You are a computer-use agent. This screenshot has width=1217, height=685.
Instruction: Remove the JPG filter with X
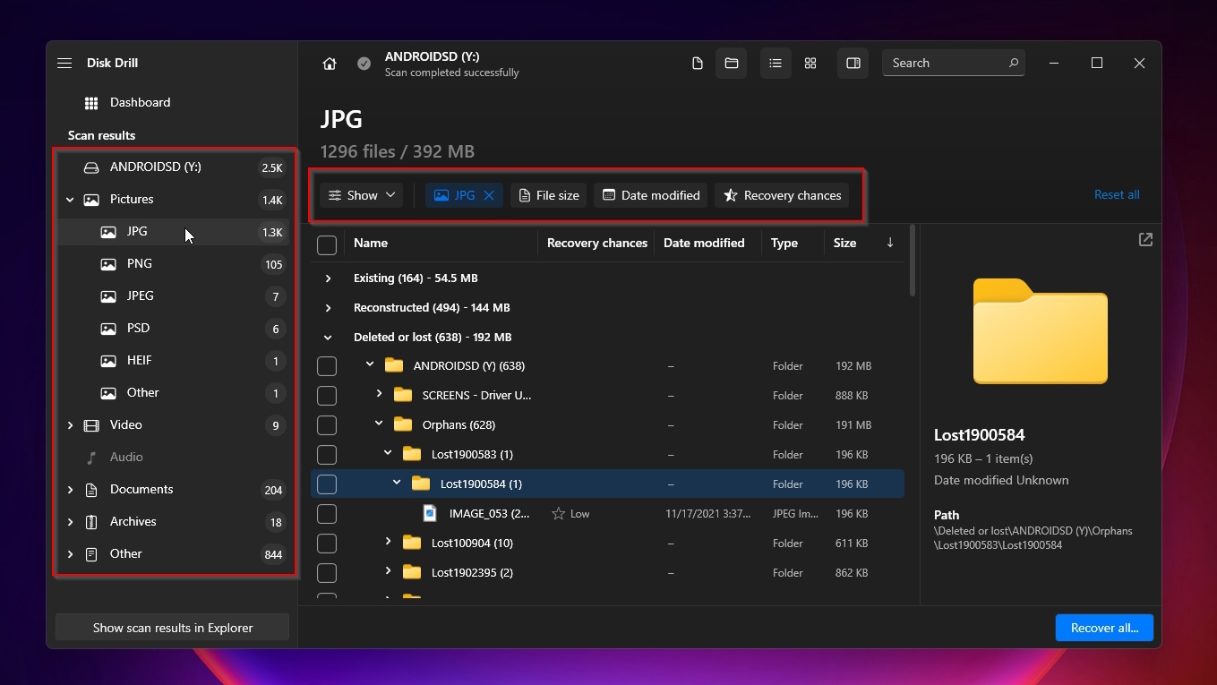[x=489, y=195]
